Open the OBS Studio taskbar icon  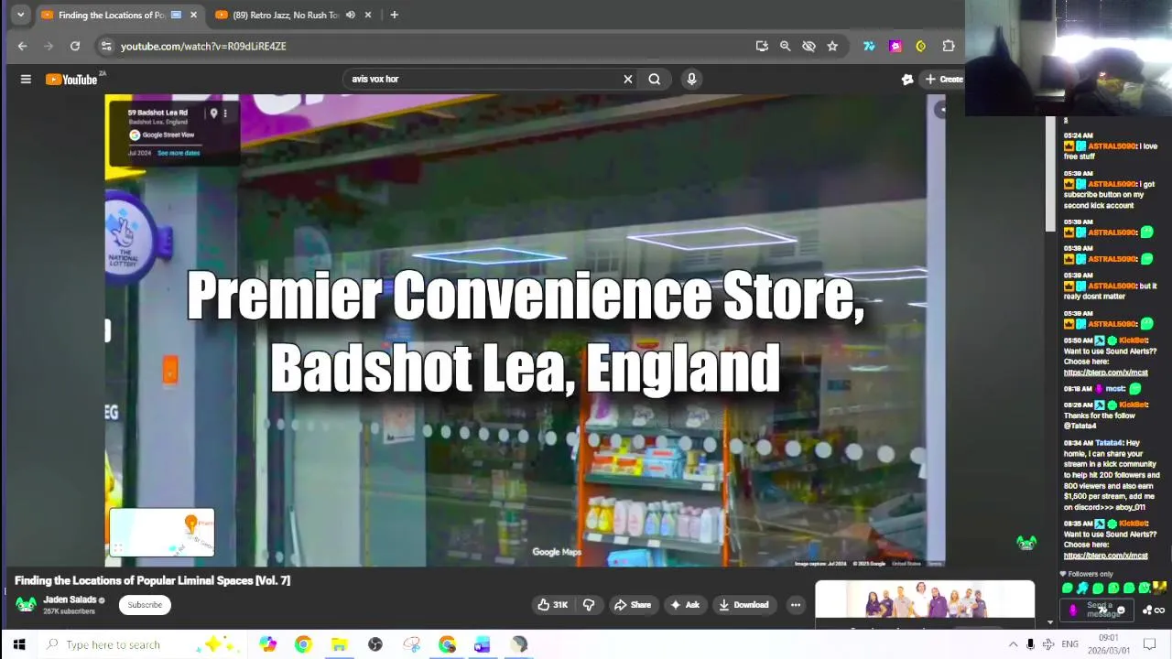375,644
